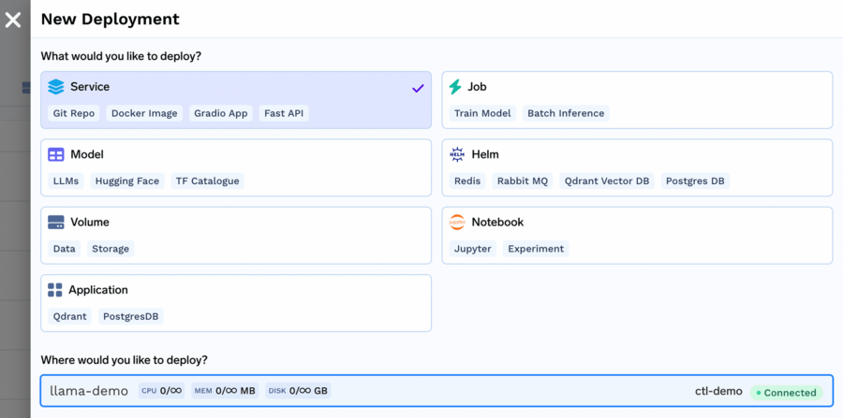Click the Storage tag under Volume
843x418 pixels.
tap(111, 249)
